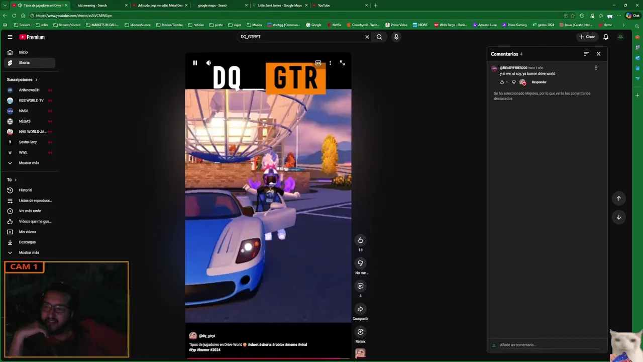The width and height of the screenshot is (643, 362).
Task: Open Ver más tarde
Action: pyautogui.click(x=30, y=211)
